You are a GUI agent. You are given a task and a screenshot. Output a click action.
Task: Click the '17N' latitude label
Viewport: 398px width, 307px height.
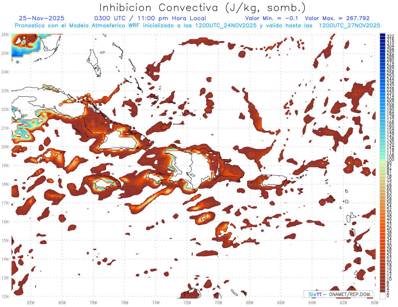pos(5,203)
